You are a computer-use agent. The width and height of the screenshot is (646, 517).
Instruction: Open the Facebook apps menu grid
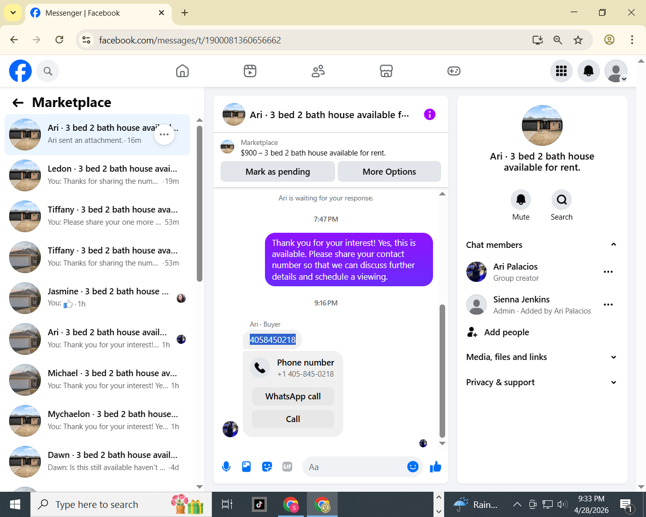(x=561, y=71)
